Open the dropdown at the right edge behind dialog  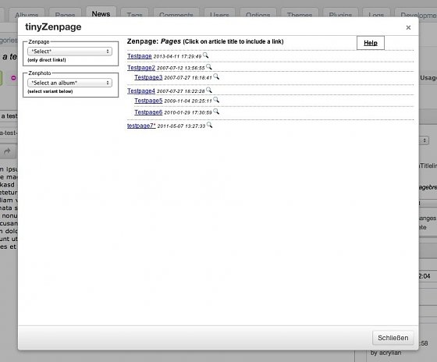click(x=424, y=140)
